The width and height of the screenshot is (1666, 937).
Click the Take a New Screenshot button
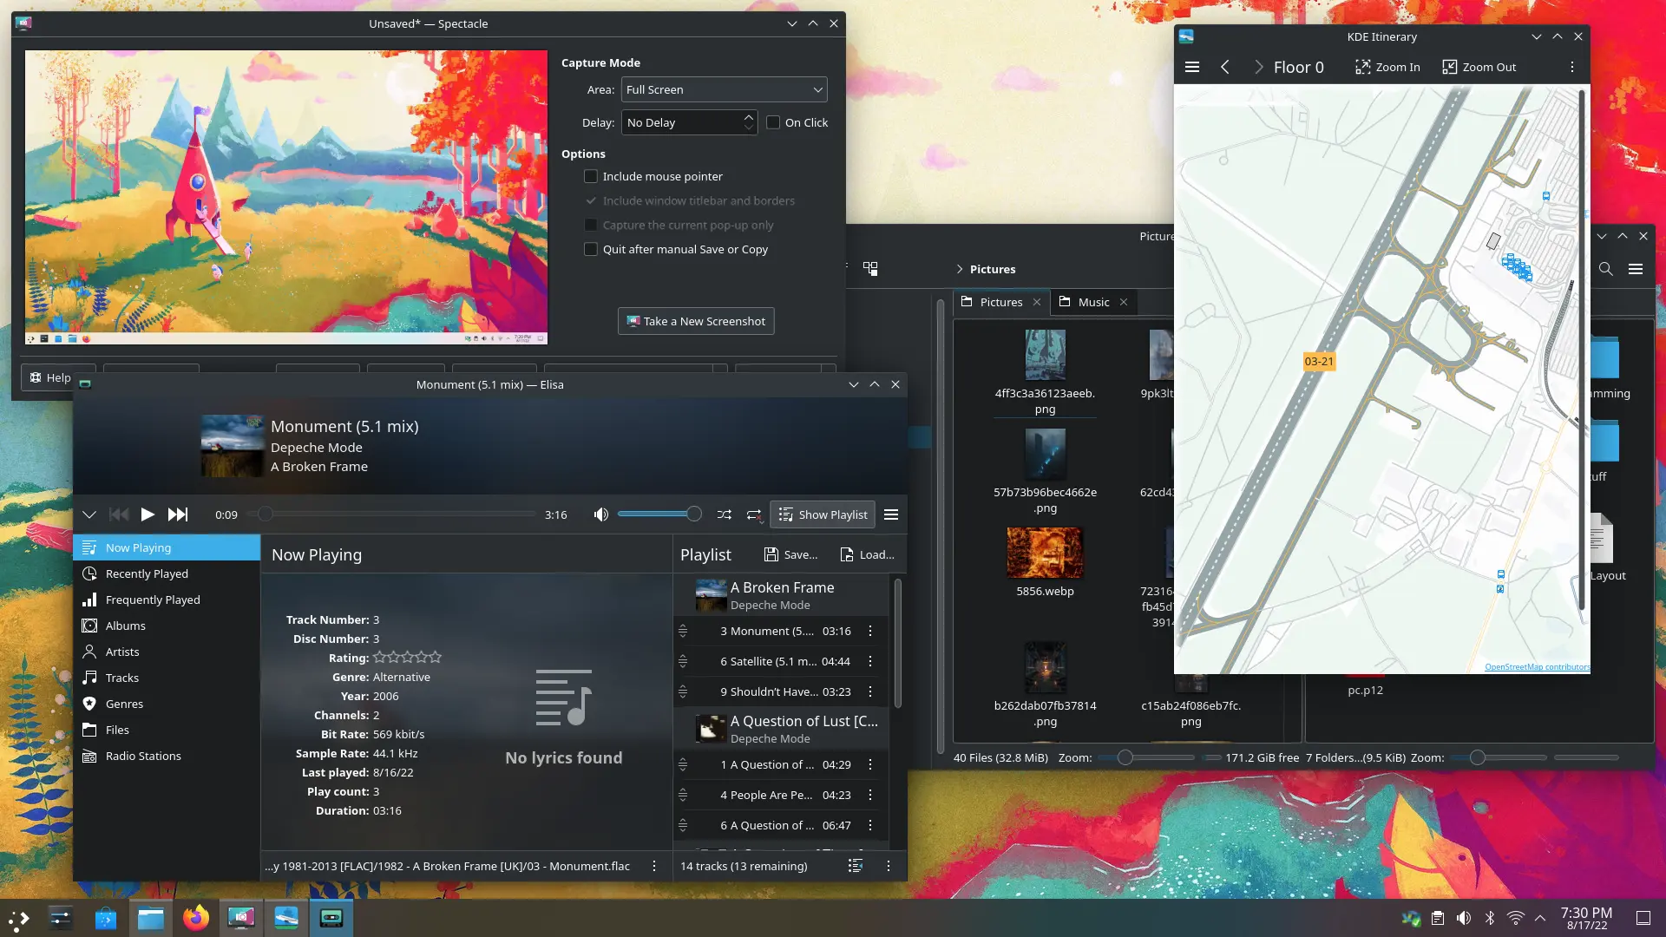click(x=696, y=322)
